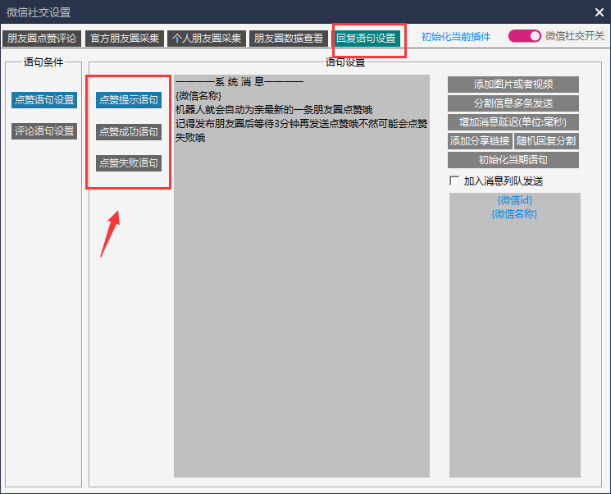Choose 点赞成功语句 option
Screen dimensions: 611x494
pyautogui.click(x=128, y=131)
